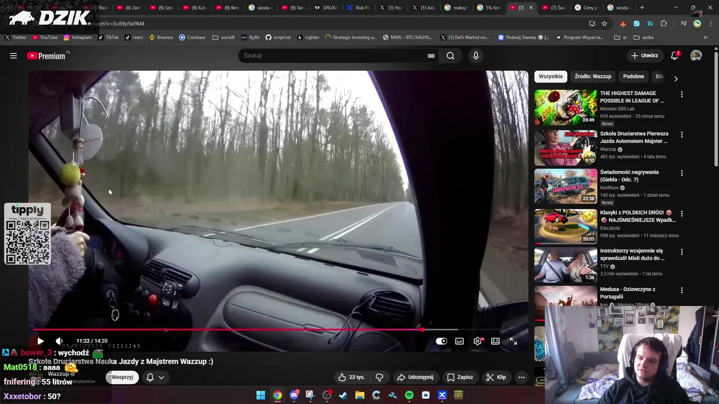Show more filter chips with arrow
The height and width of the screenshot is (404, 719).
pyautogui.click(x=676, y=79)
